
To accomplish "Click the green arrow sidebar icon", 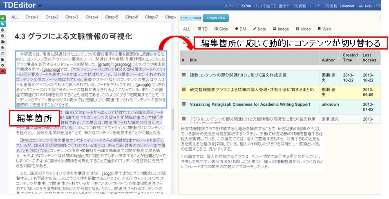I will 3,18.
